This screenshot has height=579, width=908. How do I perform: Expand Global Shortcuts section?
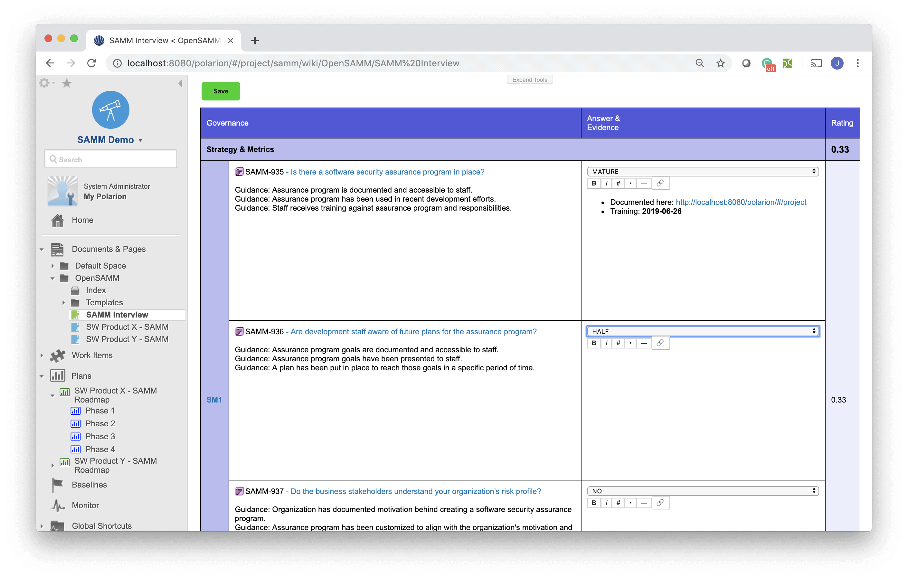(42, 526)
